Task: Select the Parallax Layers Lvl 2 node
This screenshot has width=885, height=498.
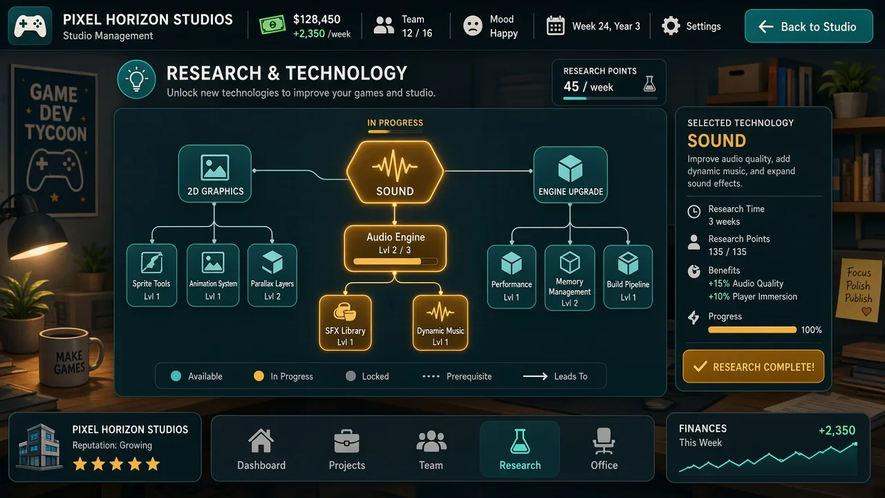Action: (x=272, y=275)
